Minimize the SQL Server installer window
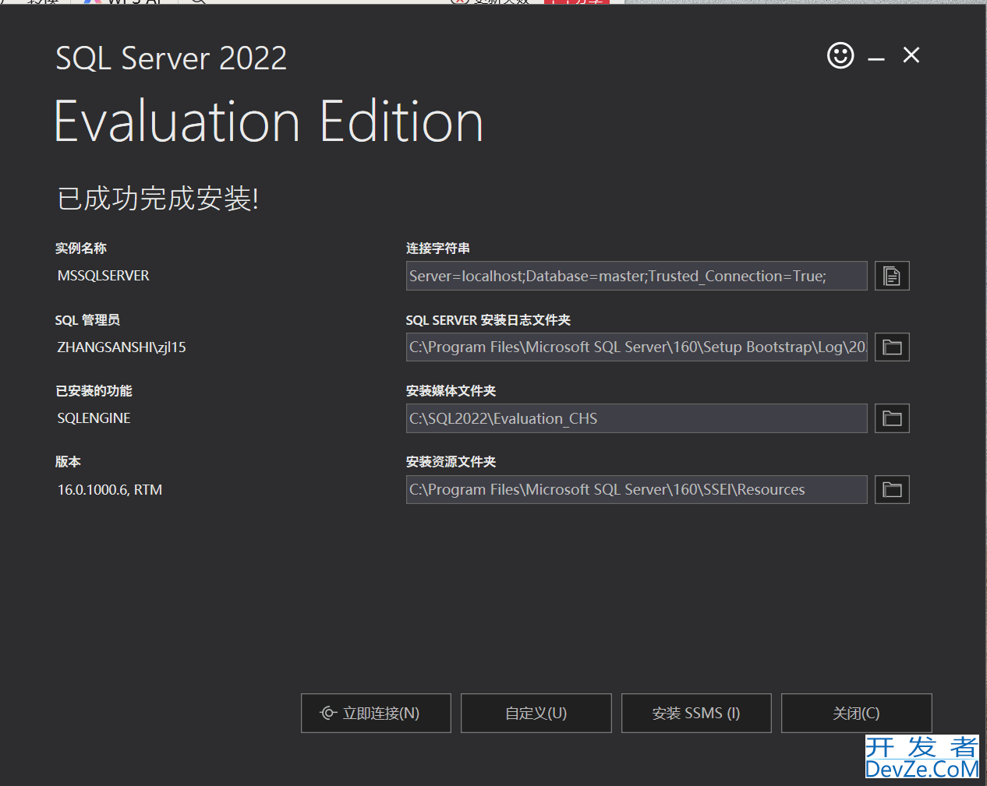Image resolution: width=987 pixels, height=786 pixels. (876, 59)
